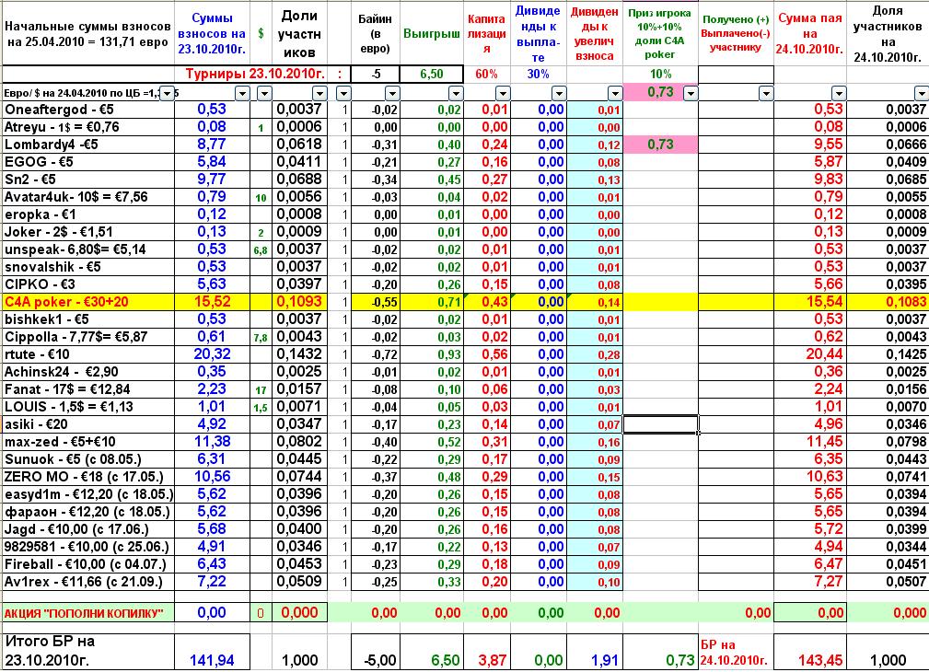Screen dimensions: 929x672
Task: Select the АКЦИЯ "ПОПОЛНИ КОПИЛКУ" cell
Action: 87,612
